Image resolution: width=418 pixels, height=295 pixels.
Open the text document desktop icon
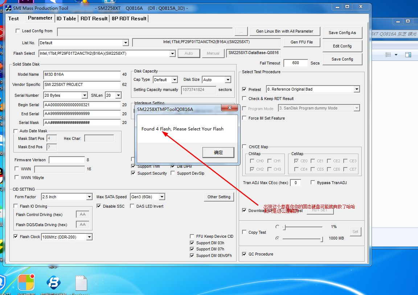tap(81, 283)
